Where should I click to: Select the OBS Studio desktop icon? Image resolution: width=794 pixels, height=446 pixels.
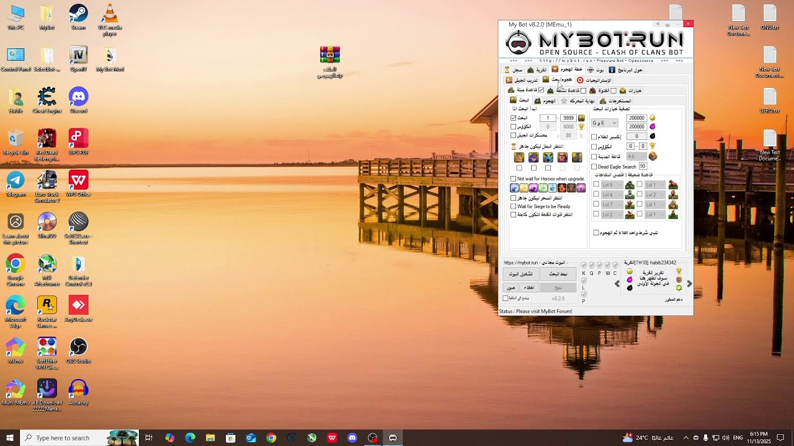coord(78,351)
